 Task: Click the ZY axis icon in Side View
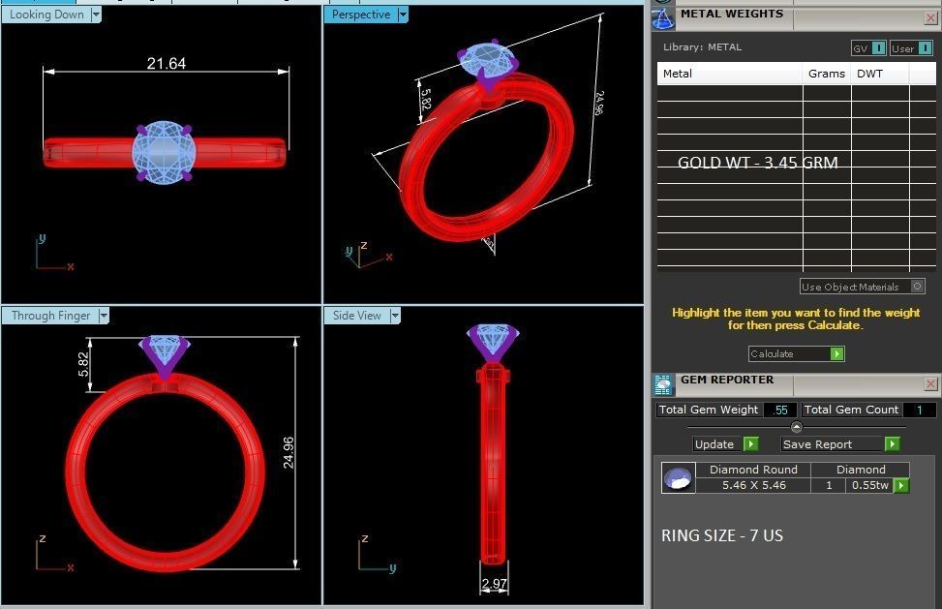pos(378,554)
